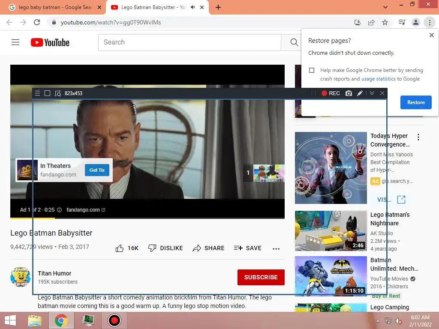Go back in the browser

click(x=9, y=22)
